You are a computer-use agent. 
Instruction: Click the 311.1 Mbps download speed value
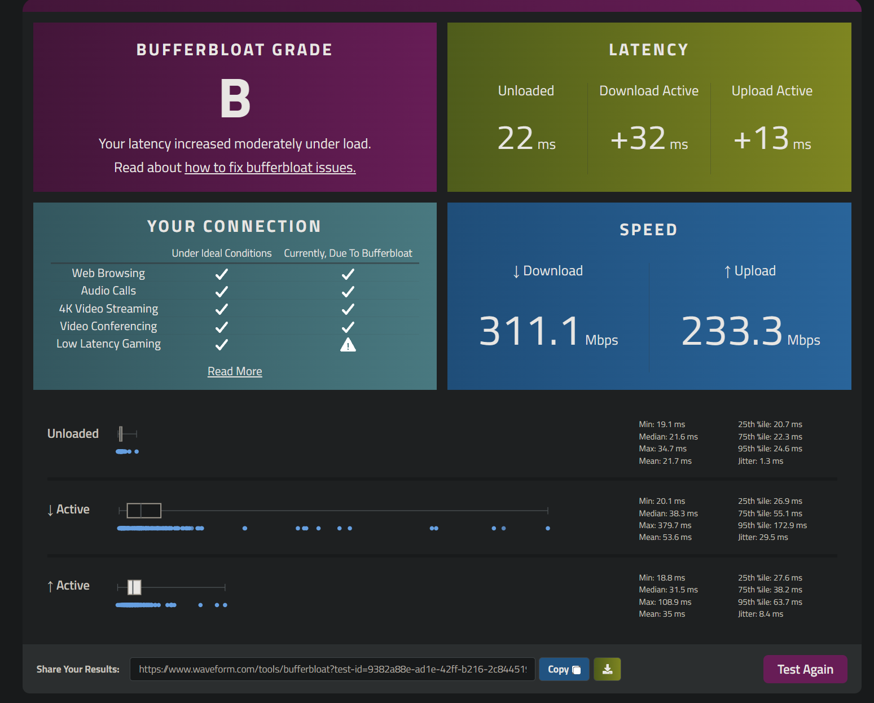pyautogui.click(x=548, y=331)
